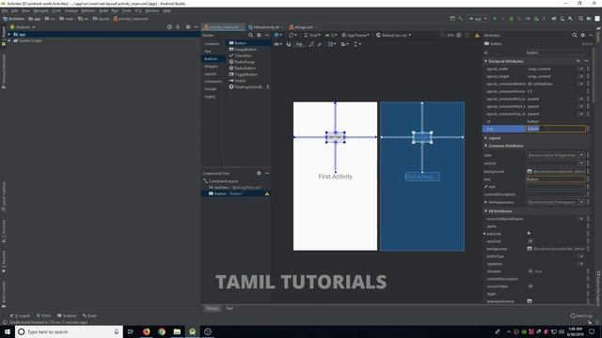This screenshot has width=602, height=338.
Task: Choose Pixel device for preview
Action: 312,36
